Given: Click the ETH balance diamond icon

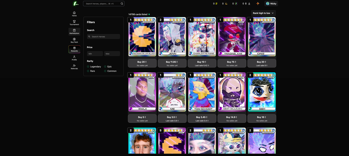Looking at the screenshot, I should click(x=246, y=3).
